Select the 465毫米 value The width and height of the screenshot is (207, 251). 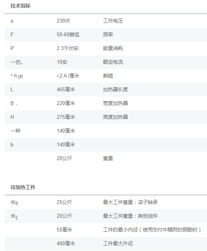tap(66, 90)
